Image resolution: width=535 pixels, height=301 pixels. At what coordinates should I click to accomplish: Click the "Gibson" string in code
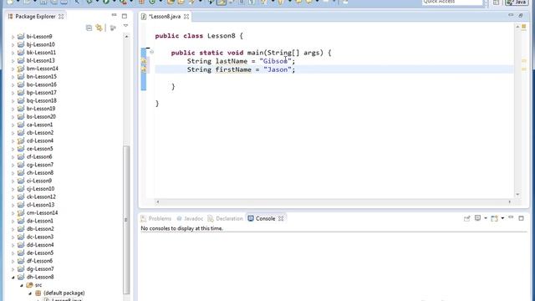pyautogui.click(x=275, y=61)
